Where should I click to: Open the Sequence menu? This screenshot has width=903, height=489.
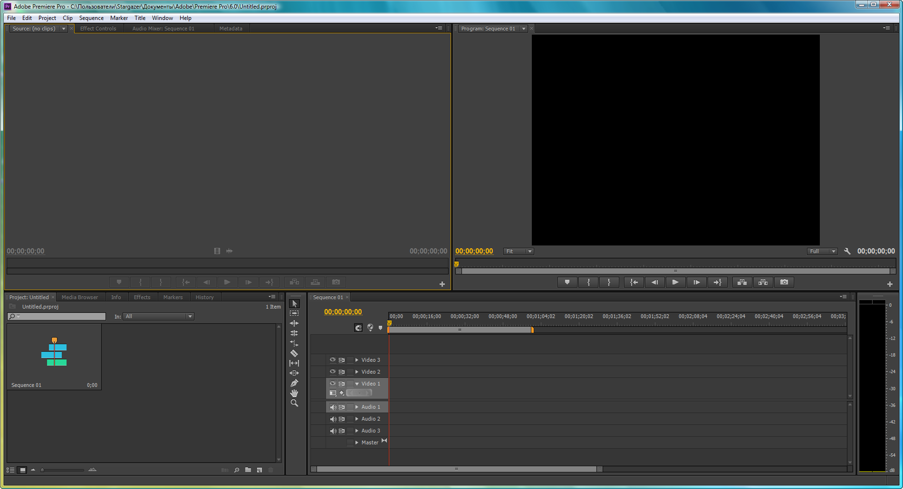coord(91,18)
